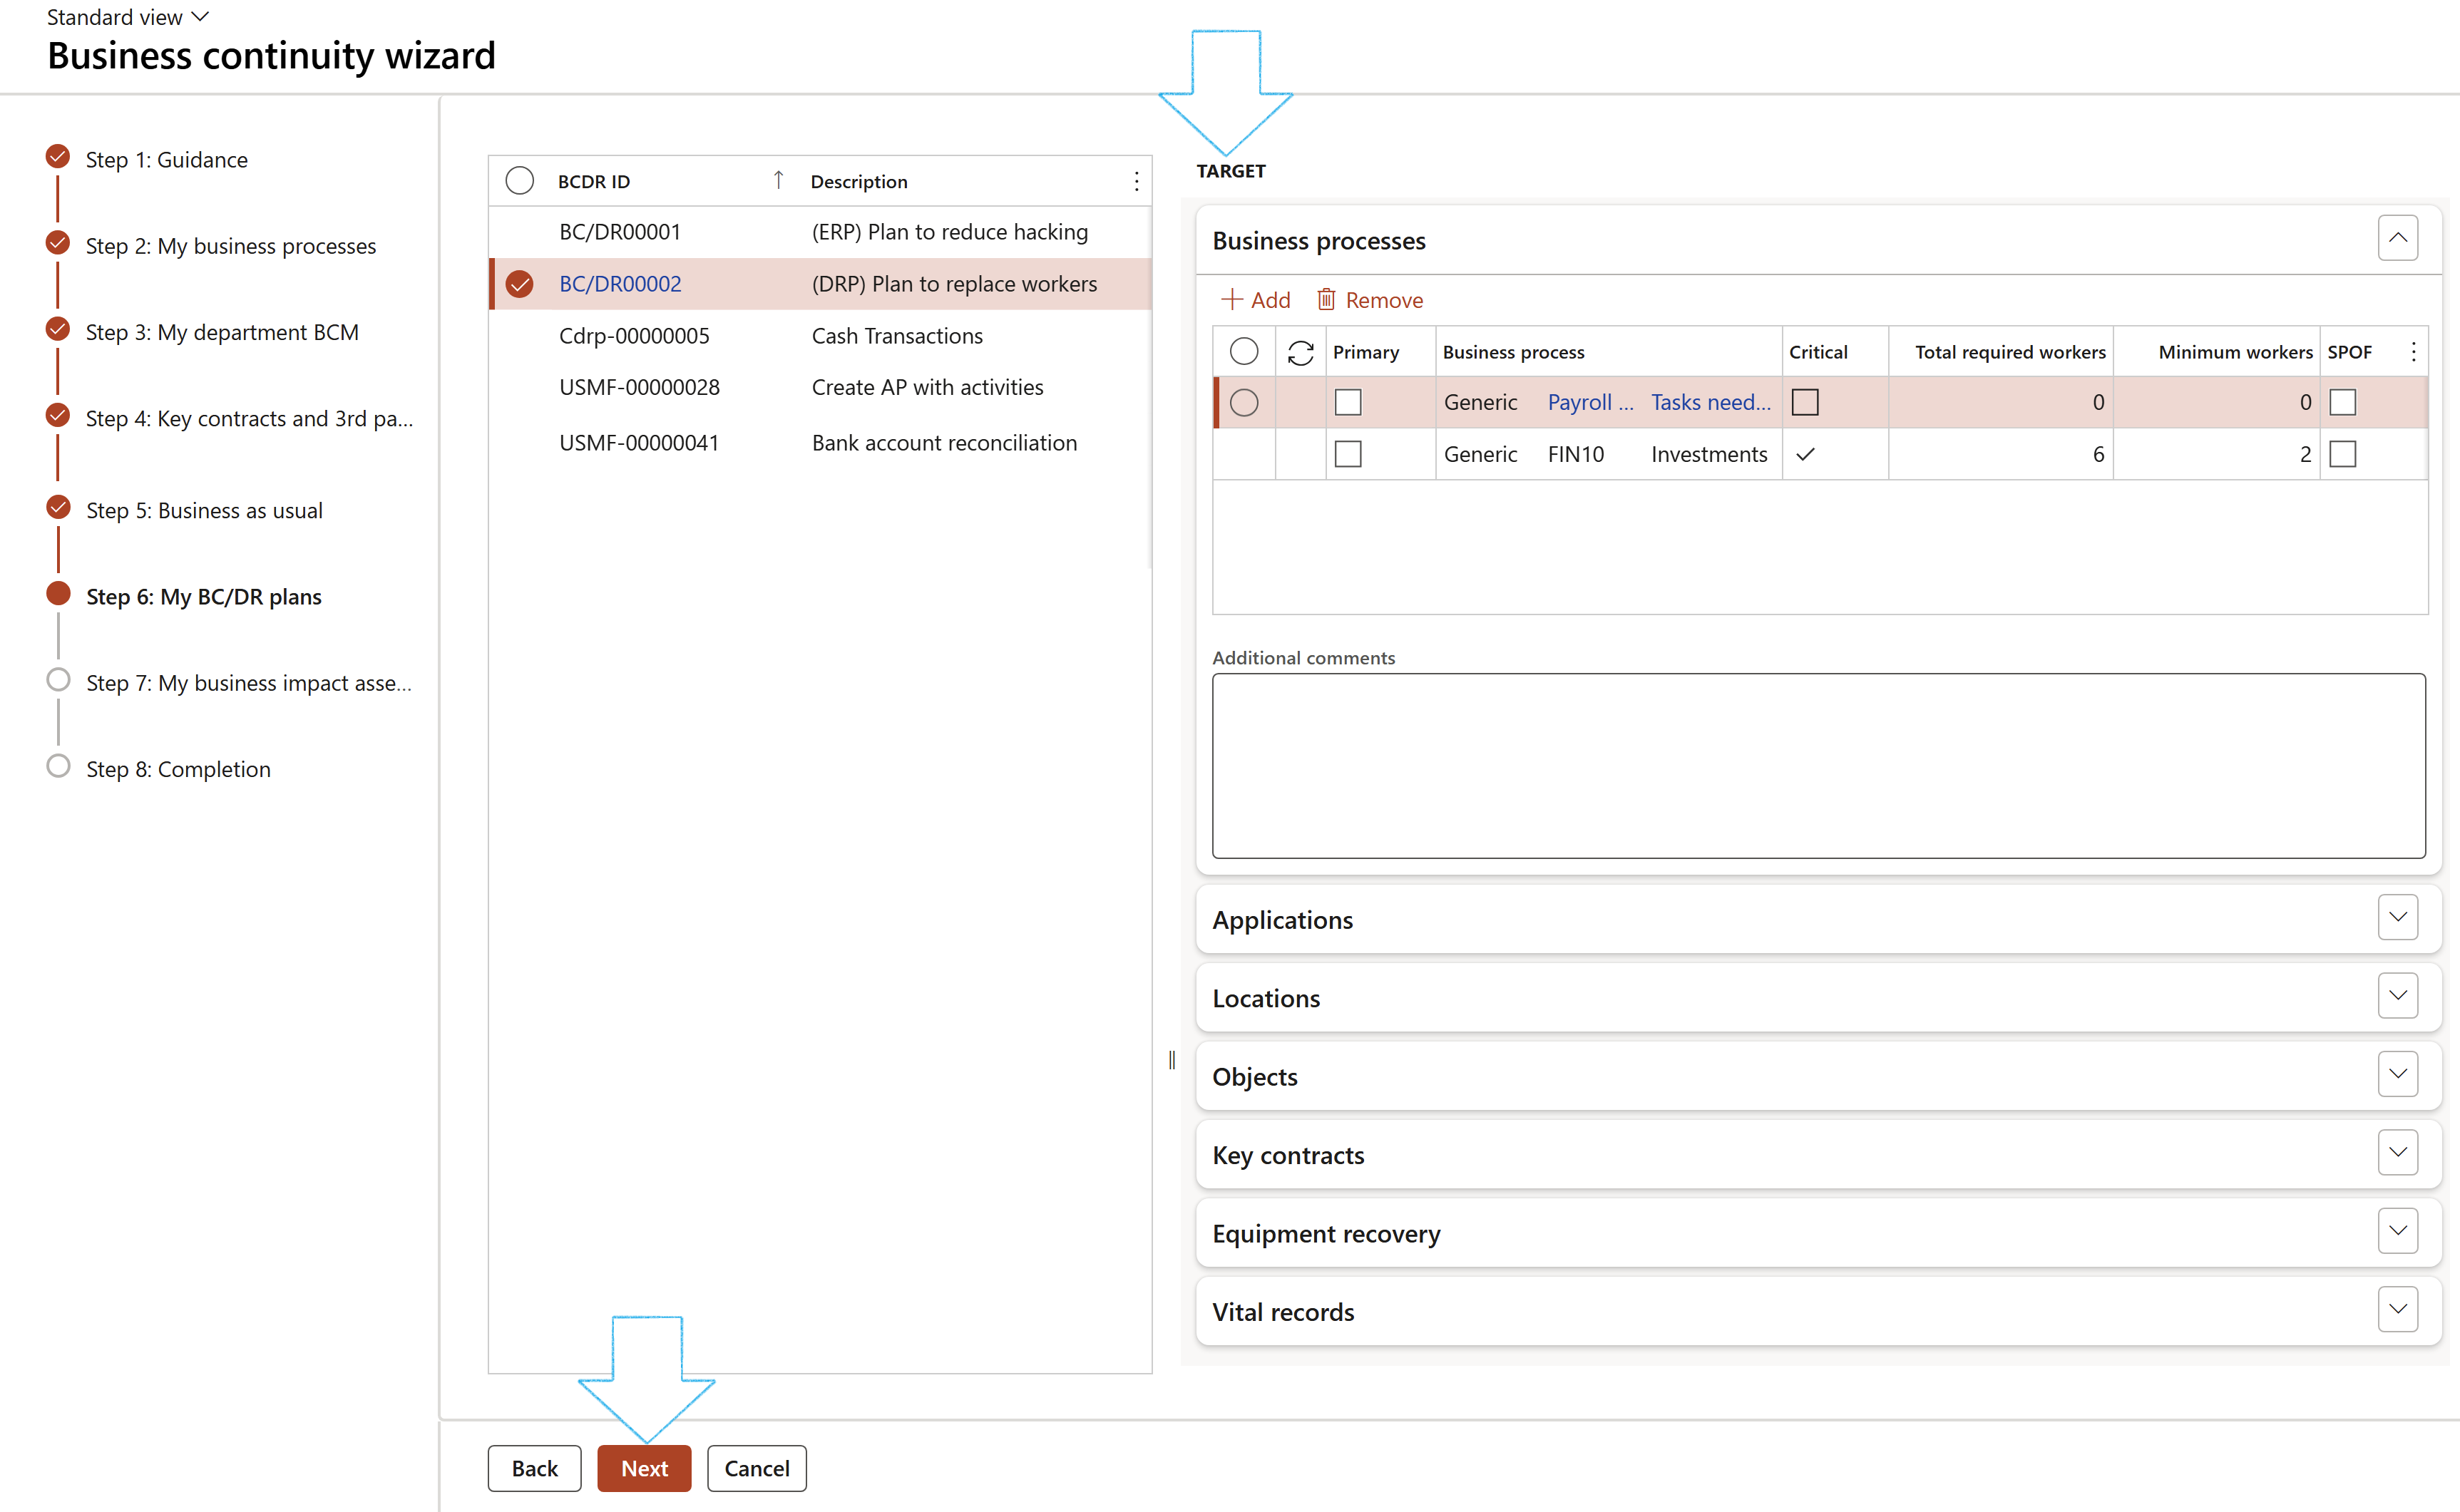Screen dimensions: 2460x1512
Task: Collapse the Business processes section
Action: click(2397, 238)
